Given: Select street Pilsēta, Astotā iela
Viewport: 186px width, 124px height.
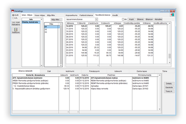Looking at the screenshot, I should (31, 22).
